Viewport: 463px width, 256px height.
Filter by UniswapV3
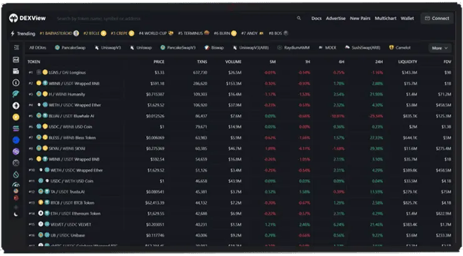[108, 47]
